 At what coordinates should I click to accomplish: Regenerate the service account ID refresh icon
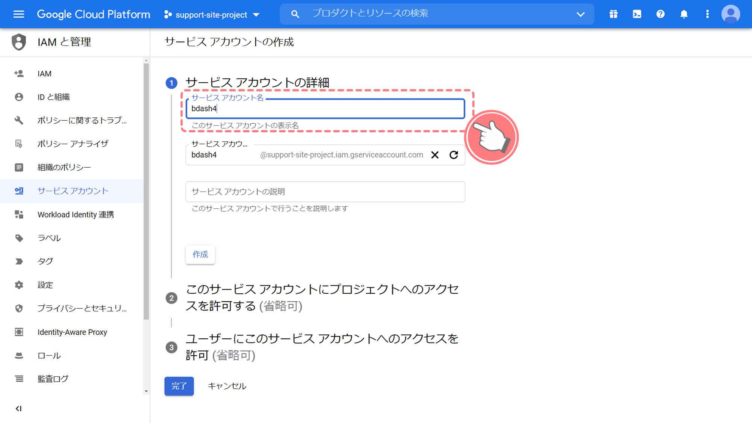pos(454,155)
